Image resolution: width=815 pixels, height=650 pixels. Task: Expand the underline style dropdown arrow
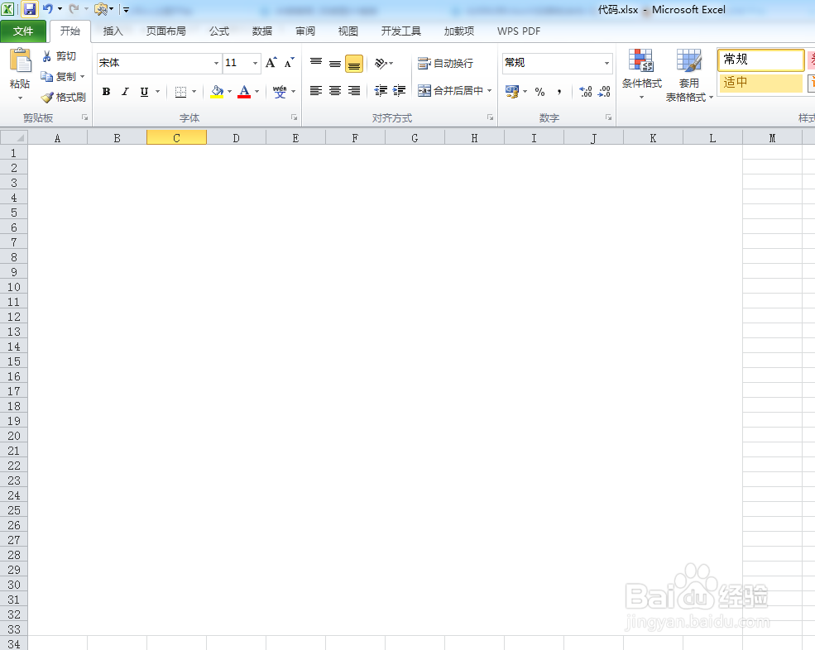pyautogui.click(x=157, y=92)
